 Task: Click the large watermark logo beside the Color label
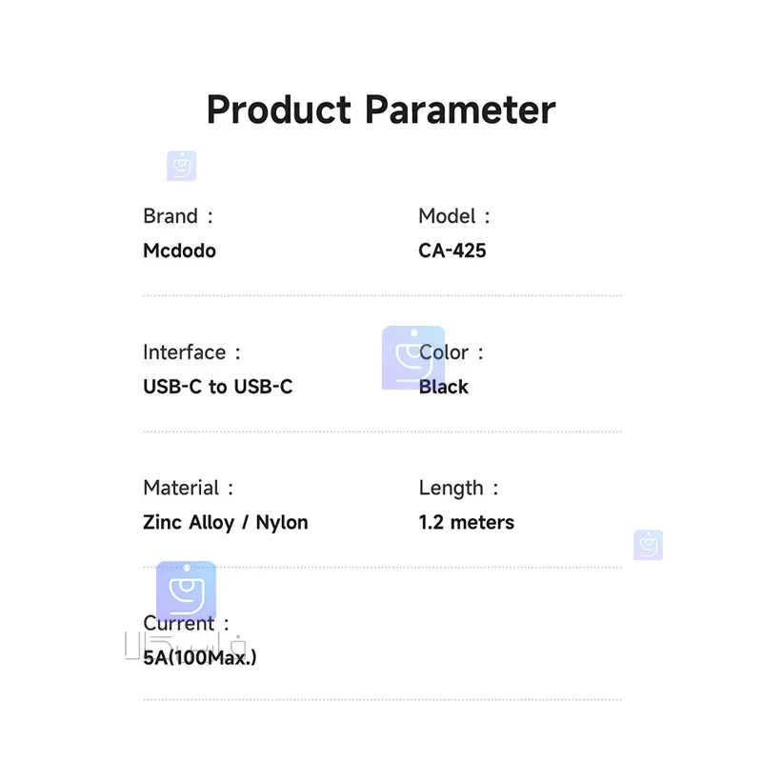[412, 357]
